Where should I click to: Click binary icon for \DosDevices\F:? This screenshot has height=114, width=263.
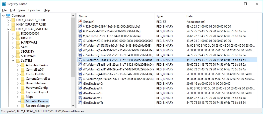pyautogui.click(x=80, y=88)
